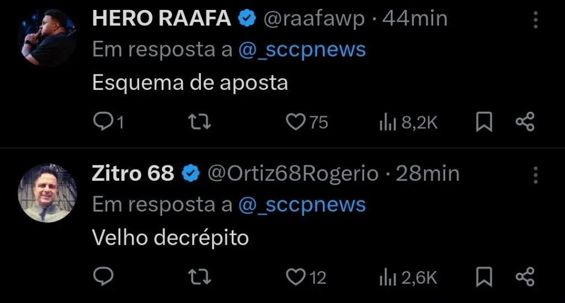This screenshot has height=303, width=565.
Task: Open the @Ortiz68Rogerio handle
Action: [x=292, y=174]
